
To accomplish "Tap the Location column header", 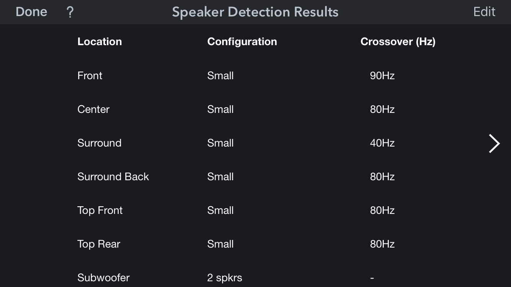I will [100, 42].
